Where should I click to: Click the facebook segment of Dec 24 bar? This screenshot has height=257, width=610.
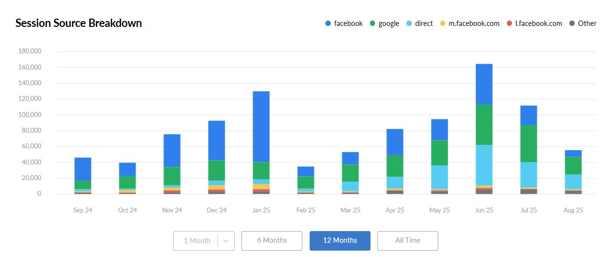tap(216, 140)
